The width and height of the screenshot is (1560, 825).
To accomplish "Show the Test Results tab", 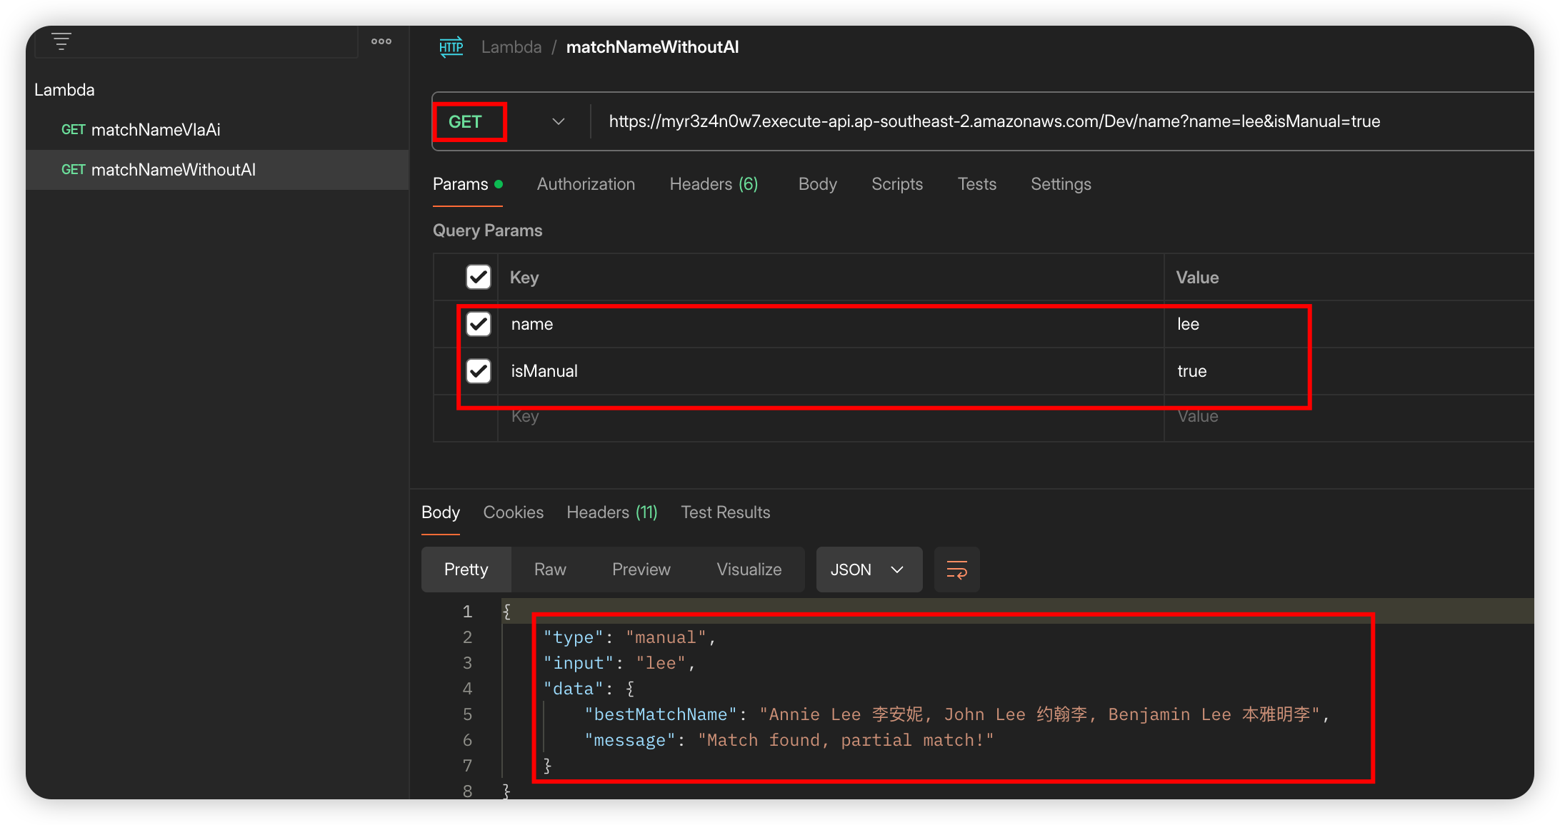I will coord(726,512).
